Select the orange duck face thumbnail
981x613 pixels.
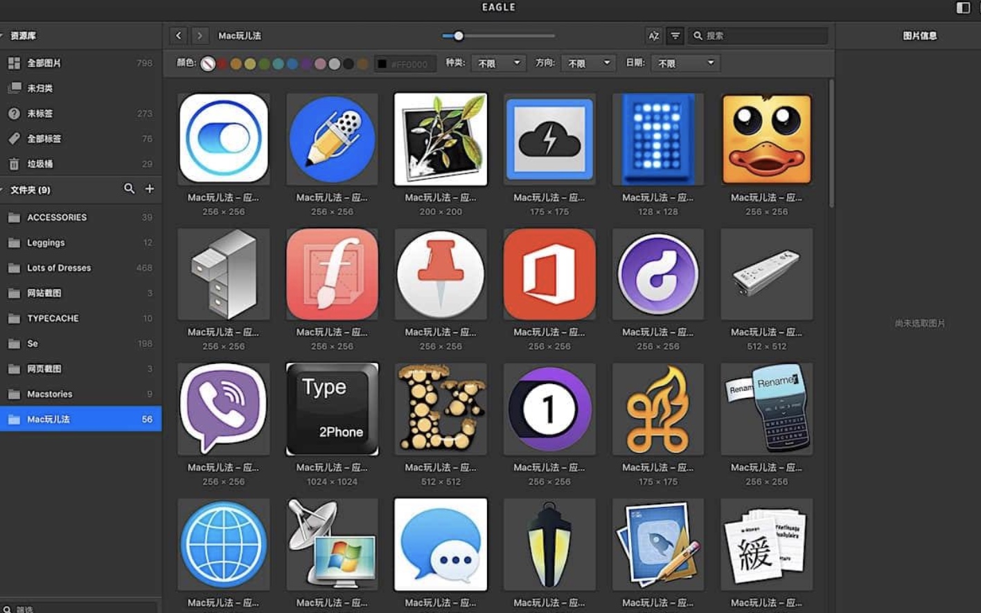[767, 138]
